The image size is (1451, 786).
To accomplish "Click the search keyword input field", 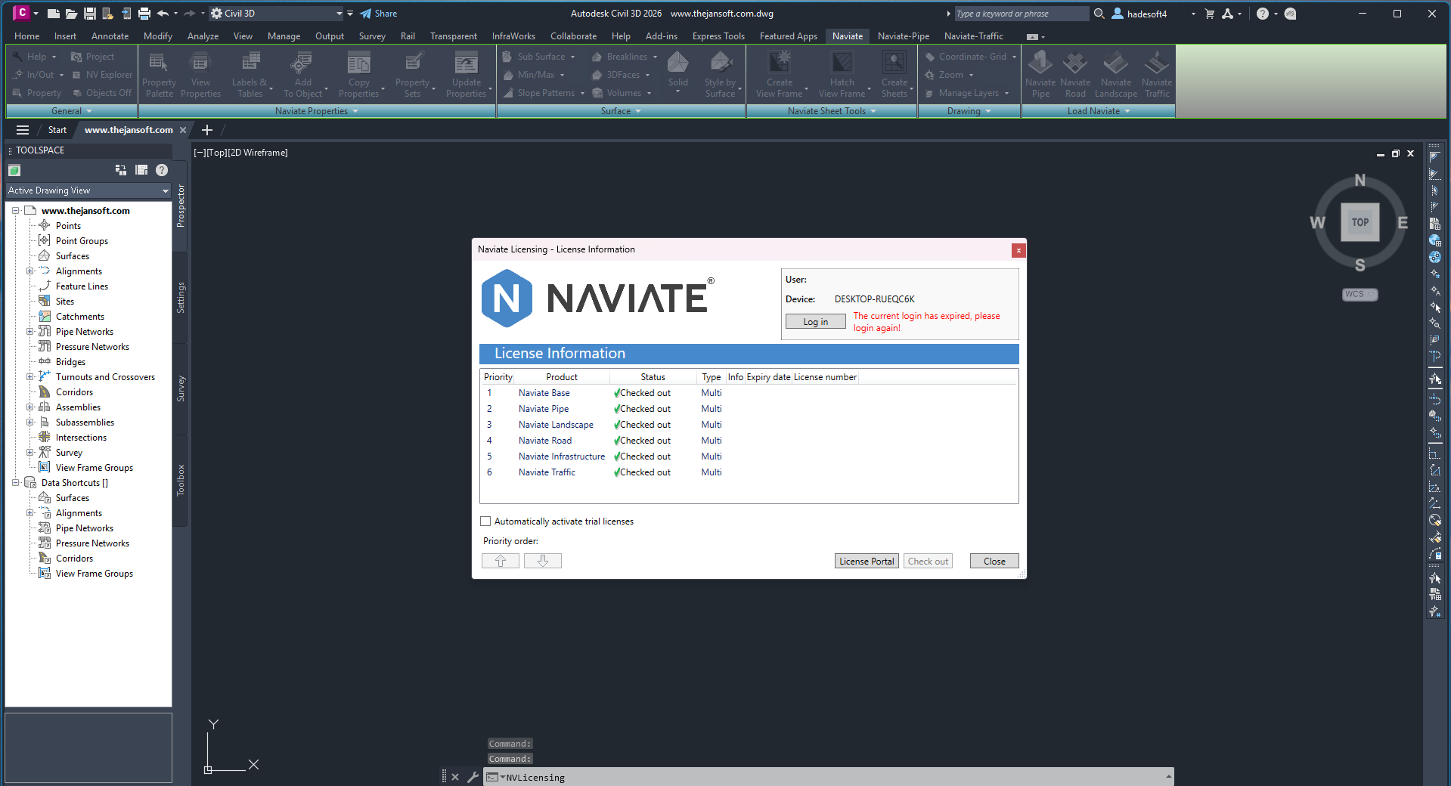I will (1021, 14).
